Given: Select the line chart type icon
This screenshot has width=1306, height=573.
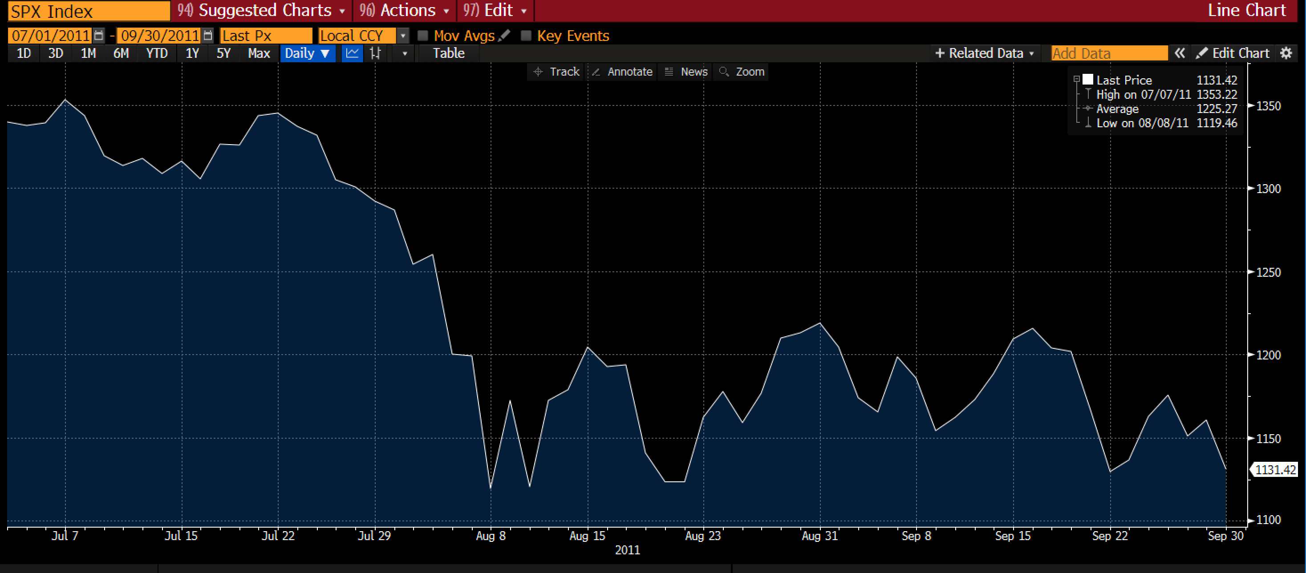Looking at the screenshot, I should (353, 53).
